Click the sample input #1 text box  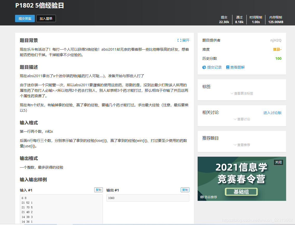(x=61, y=209)
